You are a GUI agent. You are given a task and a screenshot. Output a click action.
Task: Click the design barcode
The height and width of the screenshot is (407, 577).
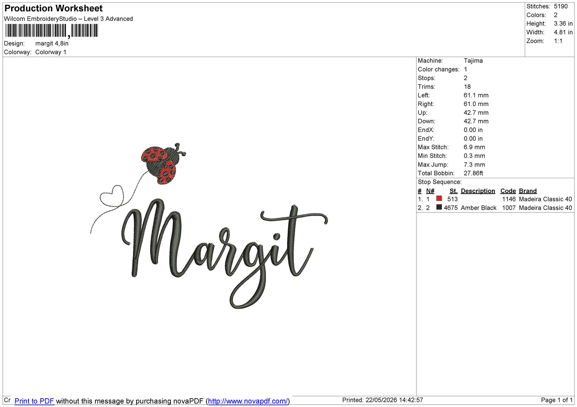point(52,31)
